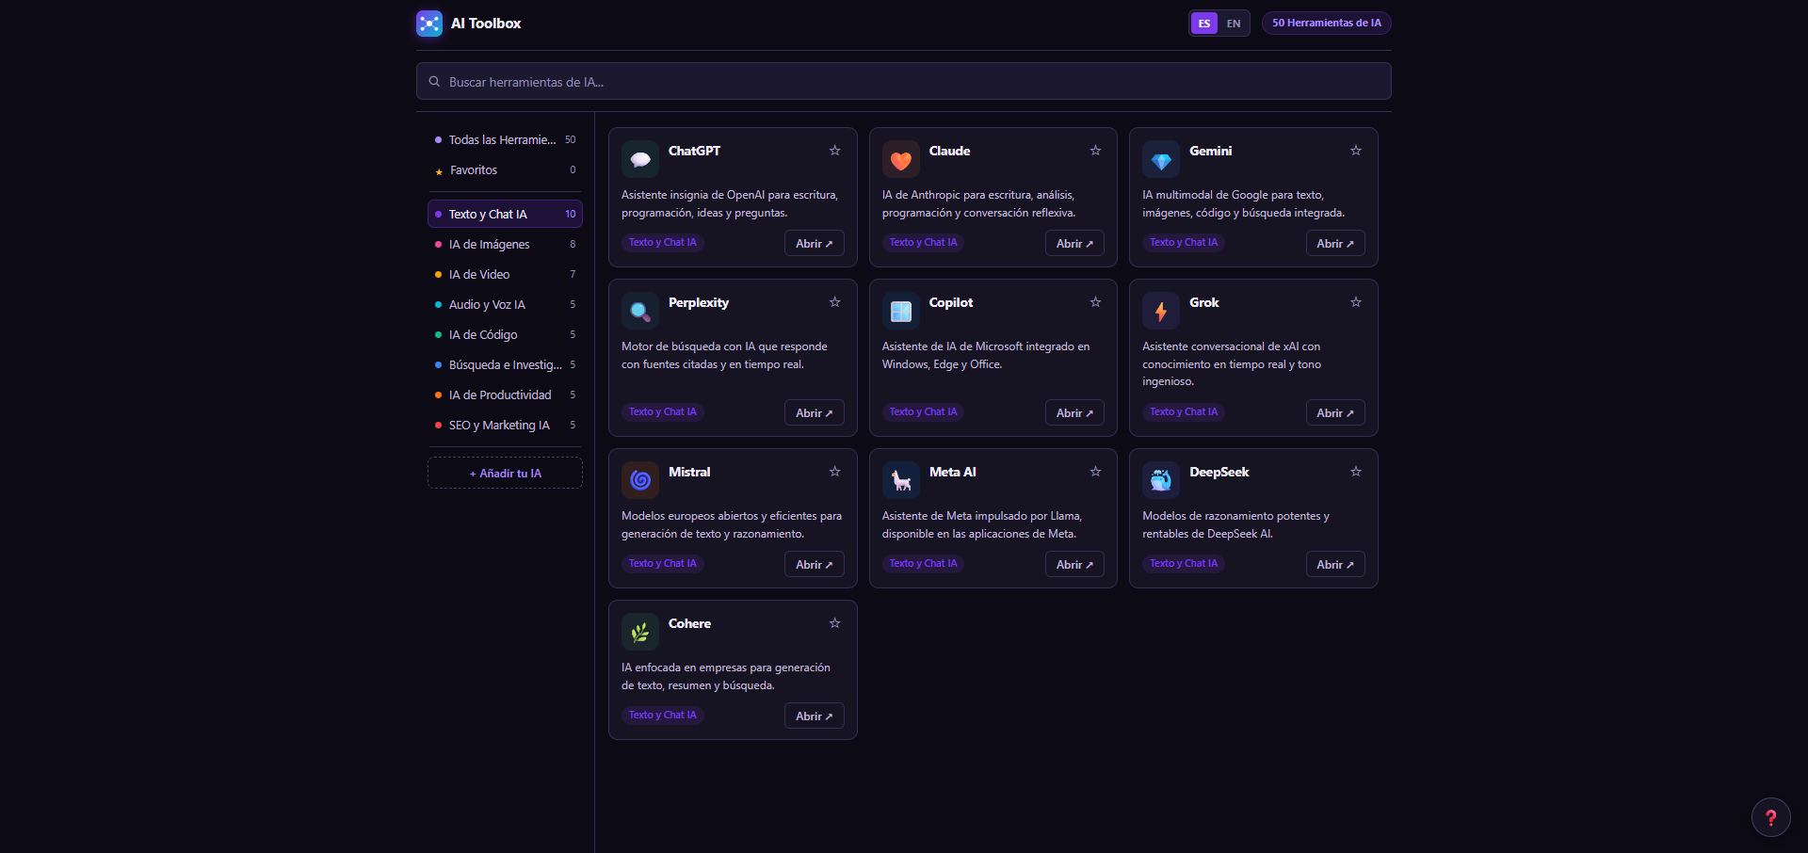Screen dimensions: 1808x853
Task: Click the Claude heart icon
Action: [901, 159]
